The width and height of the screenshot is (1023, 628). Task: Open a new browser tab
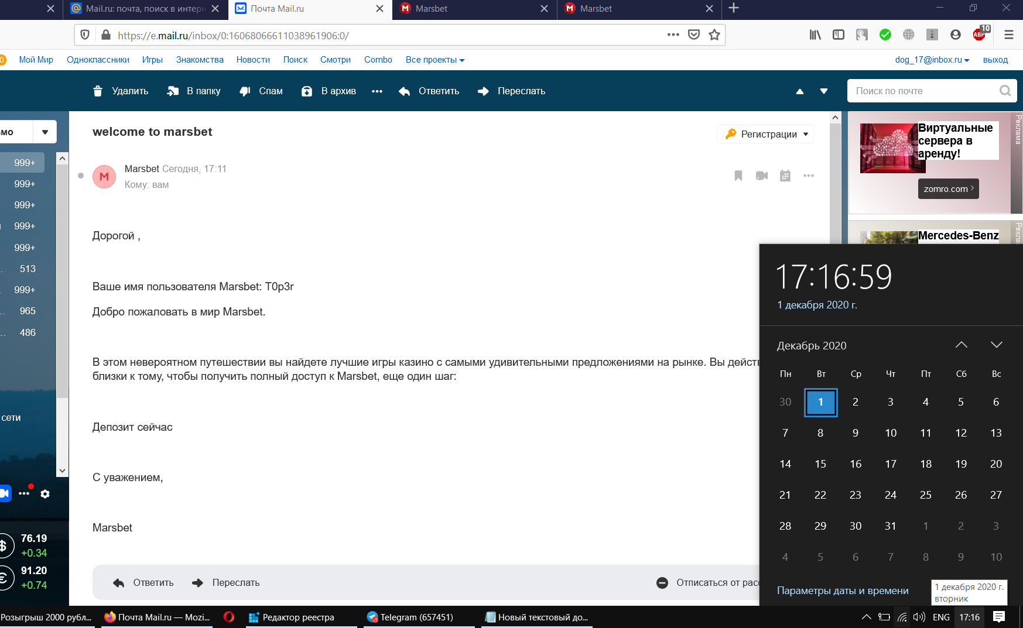pos(734,8)
